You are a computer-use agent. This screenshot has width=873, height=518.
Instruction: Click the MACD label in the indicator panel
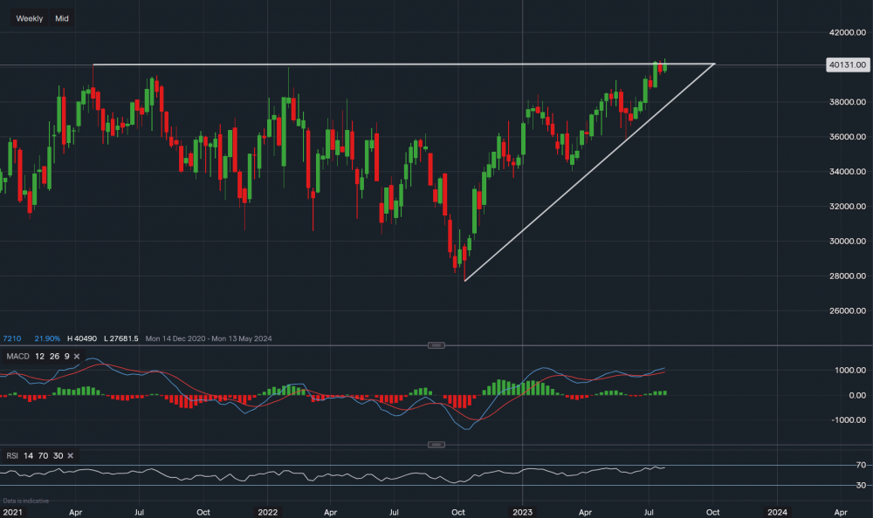pyautogui.click(x=19, y=357)
